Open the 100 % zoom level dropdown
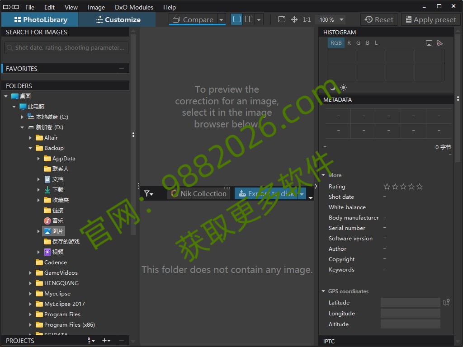This screenshot has width=463, height=347. click(x=332, y=20)
